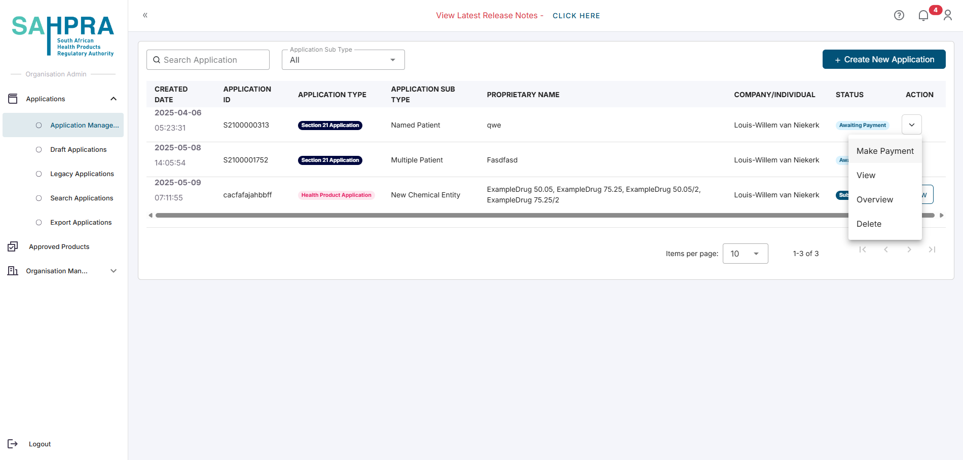The image size is (963, 460).
Task: Collapse the sidebar with the double chevron icon
Action: (x=145, y=15)
